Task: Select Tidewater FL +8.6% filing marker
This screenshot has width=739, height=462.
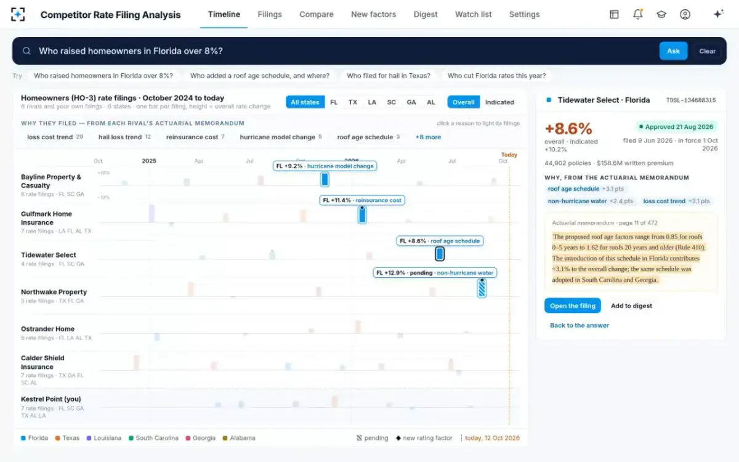Action: click(x=440, y=253)
